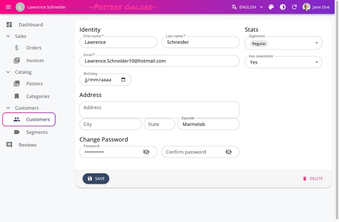
Task: Click the refresh icon in header
Action: pos(294,7)
